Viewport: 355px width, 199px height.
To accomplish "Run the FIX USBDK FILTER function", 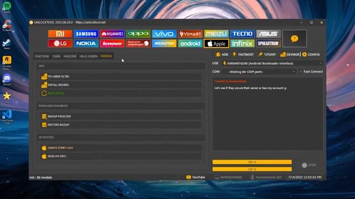I will pyautogui.click(x=121, y=76).
